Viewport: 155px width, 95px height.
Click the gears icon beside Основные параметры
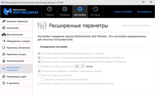[4, 21]
